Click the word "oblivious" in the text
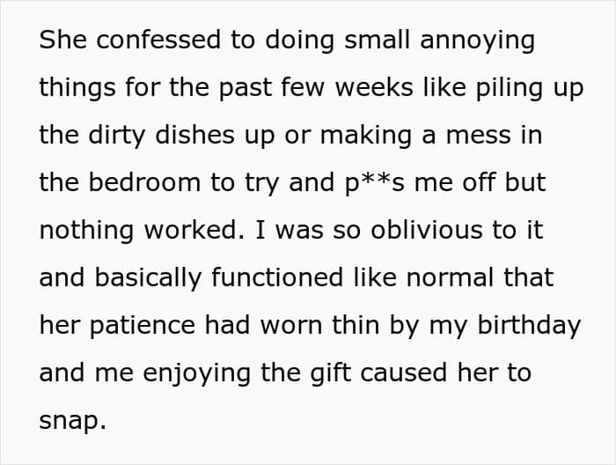The image size is (616, 465). pyautogui.click(x=428, y=230)
